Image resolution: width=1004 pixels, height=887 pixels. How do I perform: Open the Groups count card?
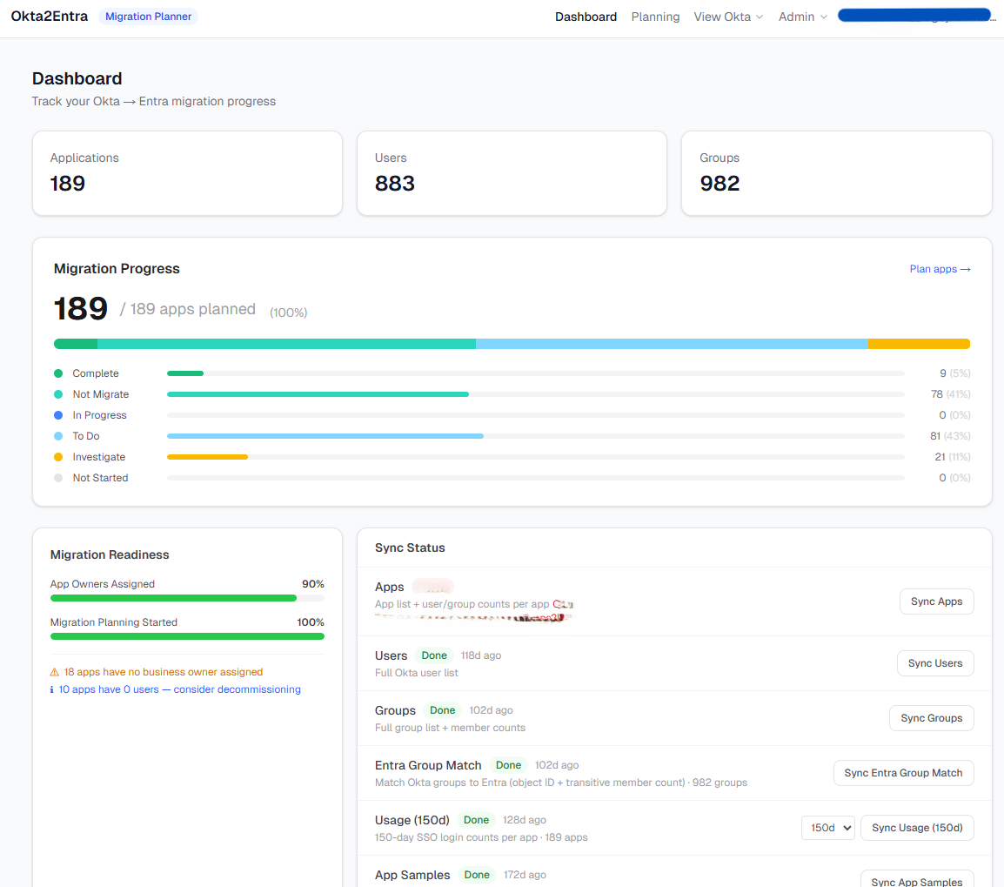click(x=836, y=173)
